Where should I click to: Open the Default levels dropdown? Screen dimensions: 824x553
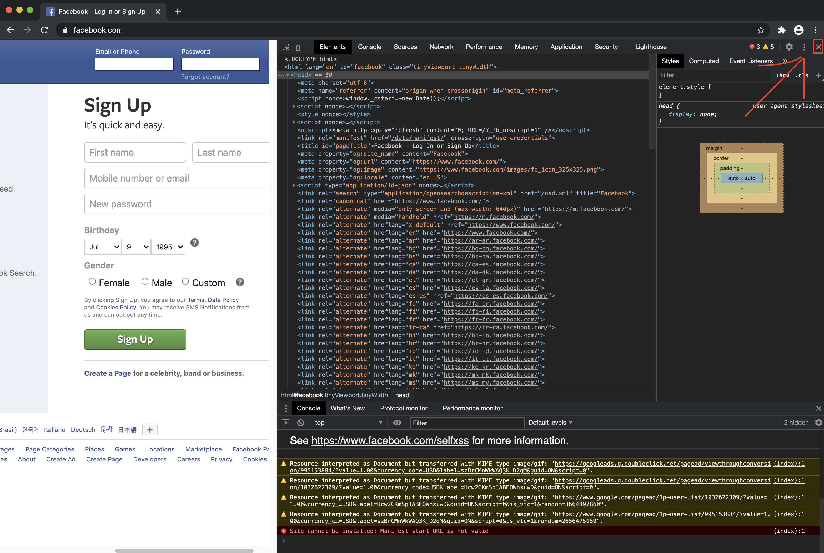549,423
